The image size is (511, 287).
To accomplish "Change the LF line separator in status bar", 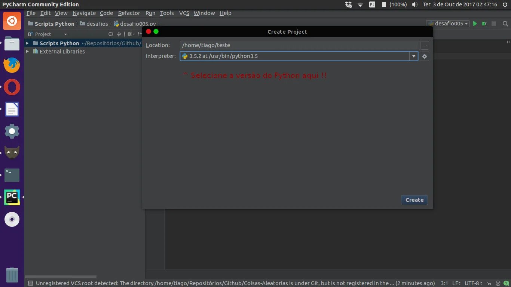I will point(456,283).
